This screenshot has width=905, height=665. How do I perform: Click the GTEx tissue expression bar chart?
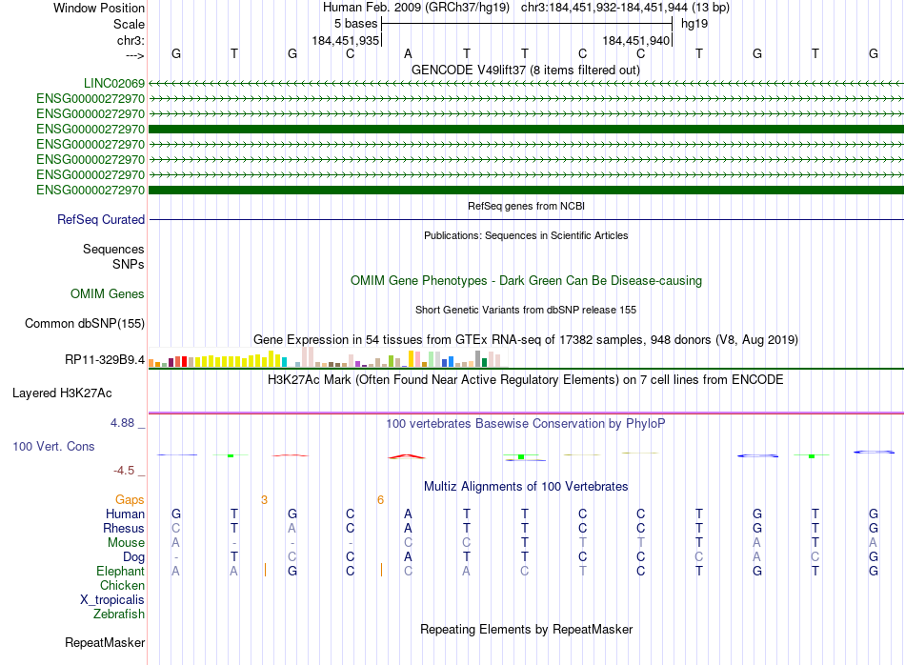coord(328,357)
